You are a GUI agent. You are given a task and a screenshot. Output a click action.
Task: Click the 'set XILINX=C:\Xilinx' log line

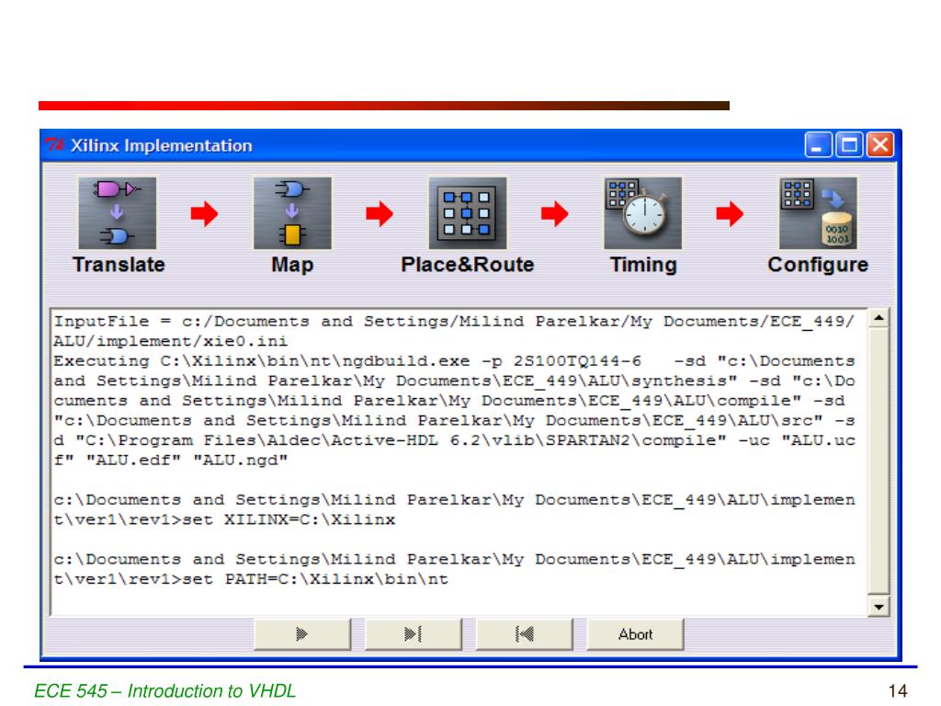click(224, 520)
